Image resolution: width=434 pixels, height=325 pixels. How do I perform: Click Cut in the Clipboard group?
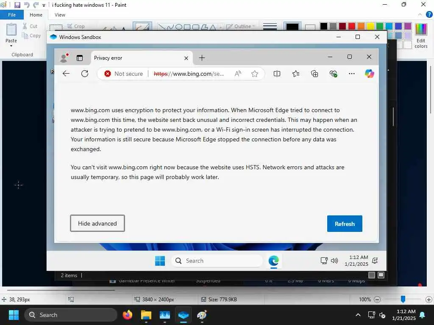point(30,26)
